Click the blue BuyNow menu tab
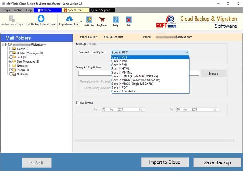This screenshot has height=171, width=243. [x=48, y=10]
